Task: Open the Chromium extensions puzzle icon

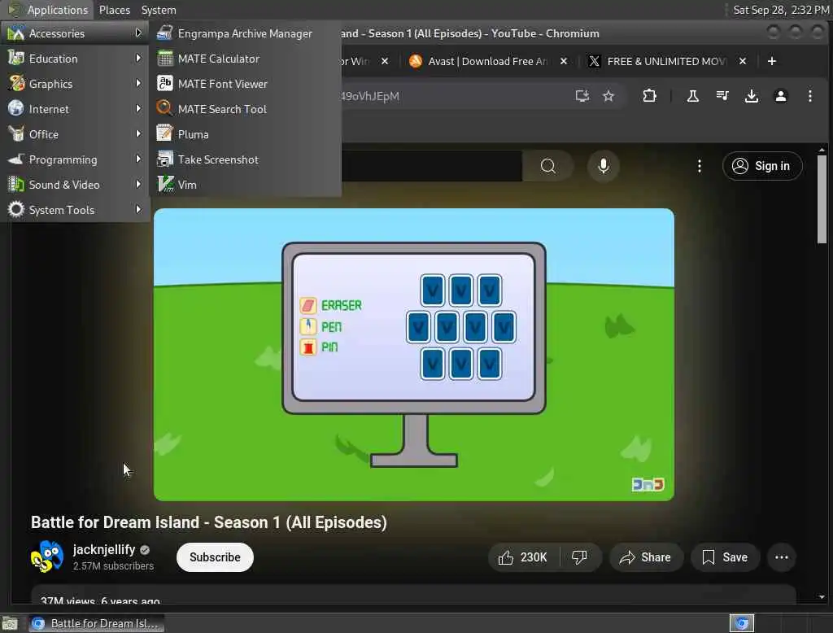Action: (649, 96)
